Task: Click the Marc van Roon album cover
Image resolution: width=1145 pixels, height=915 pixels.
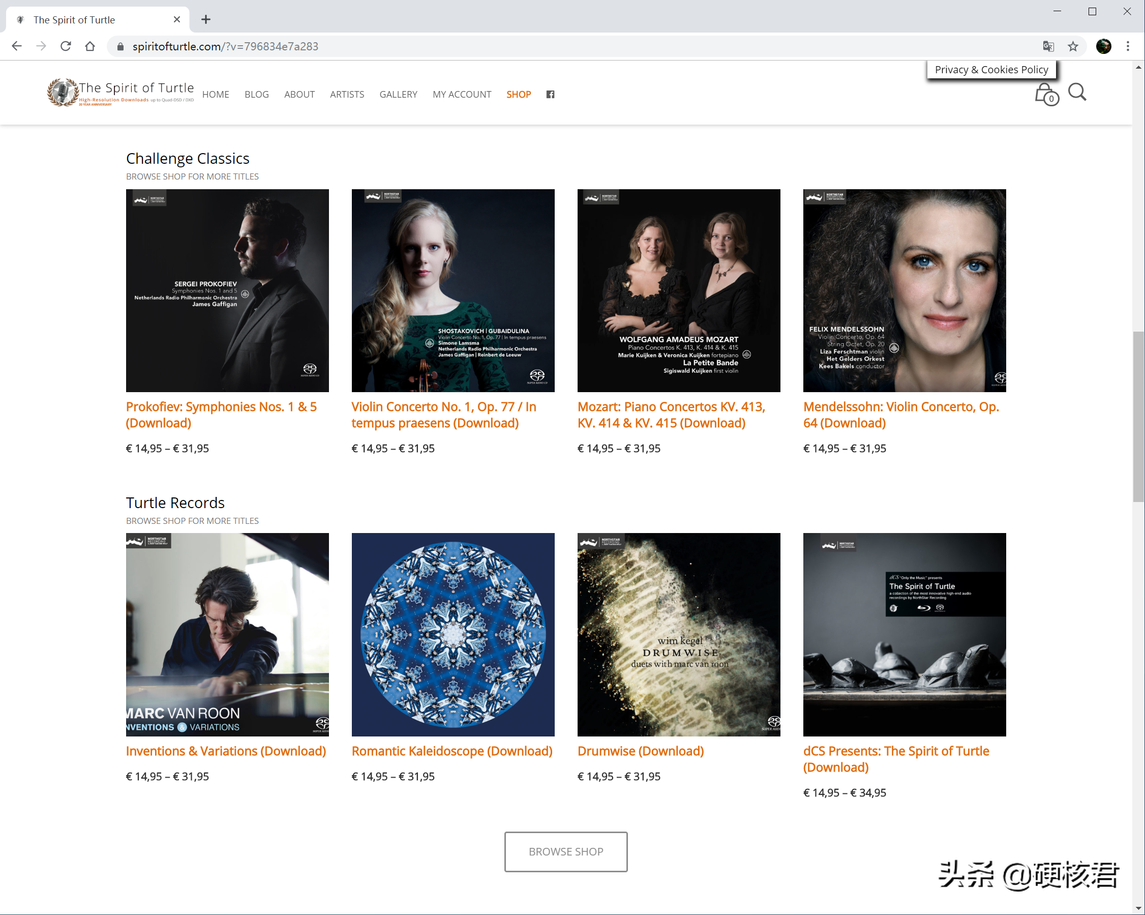Action: click(227, 634)
